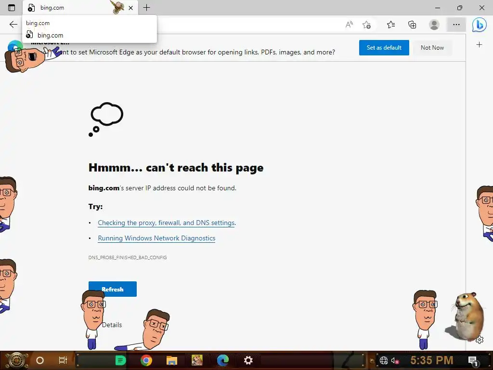Click the network globe tray icon

(x=384, y=360)
